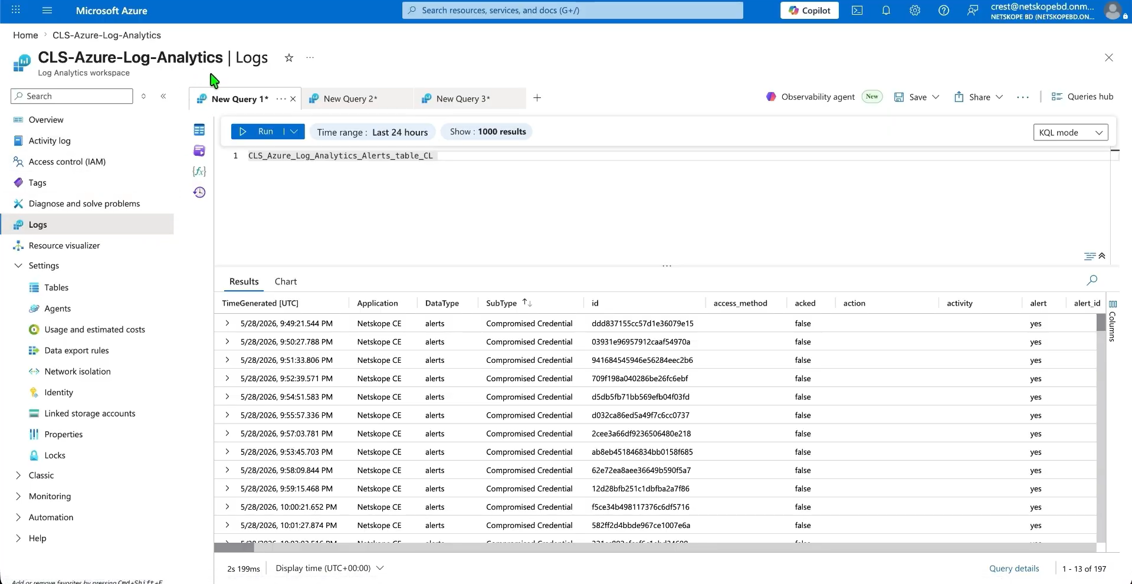Open Cloud Shell from top bar
Screen dimensions: 1132x584
pos(857,11)
